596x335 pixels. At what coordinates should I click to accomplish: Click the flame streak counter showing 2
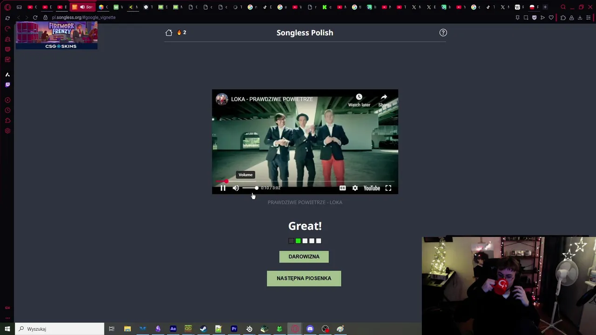click(x=181, y=33)
